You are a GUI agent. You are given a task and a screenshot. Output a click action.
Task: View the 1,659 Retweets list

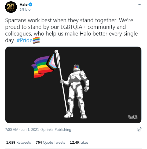(x=19, y=142)
